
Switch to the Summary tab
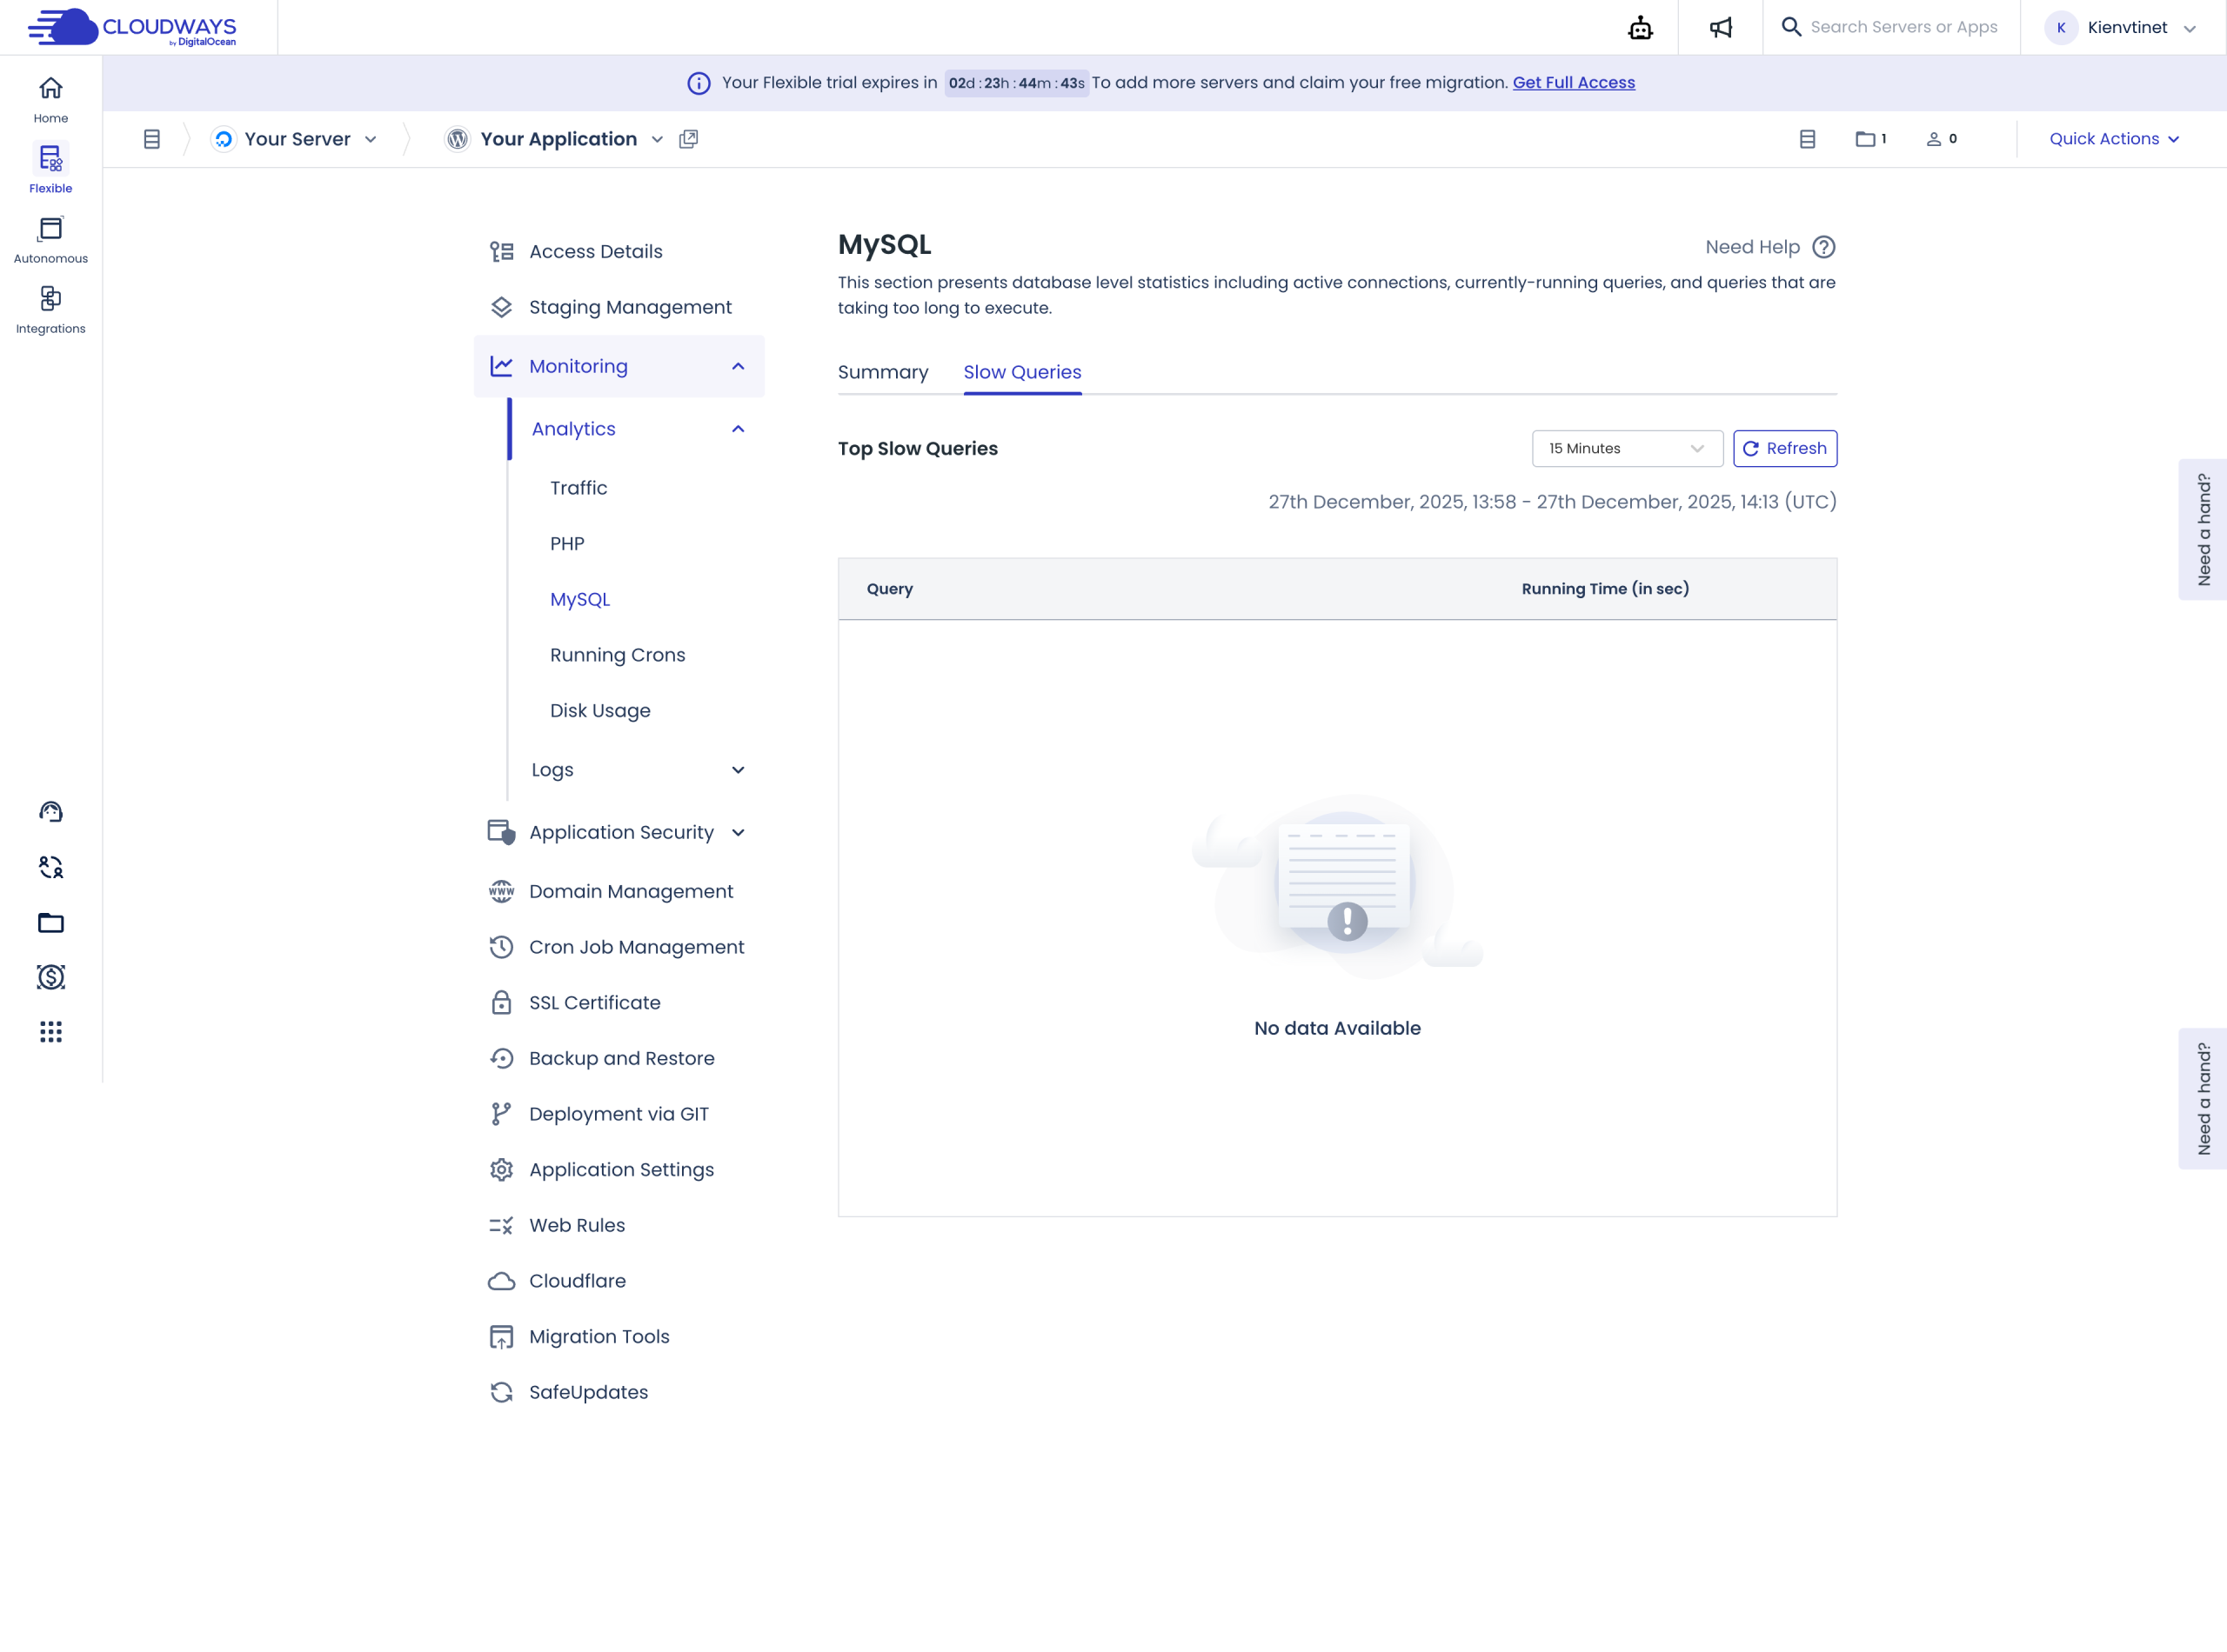point(882,372)
